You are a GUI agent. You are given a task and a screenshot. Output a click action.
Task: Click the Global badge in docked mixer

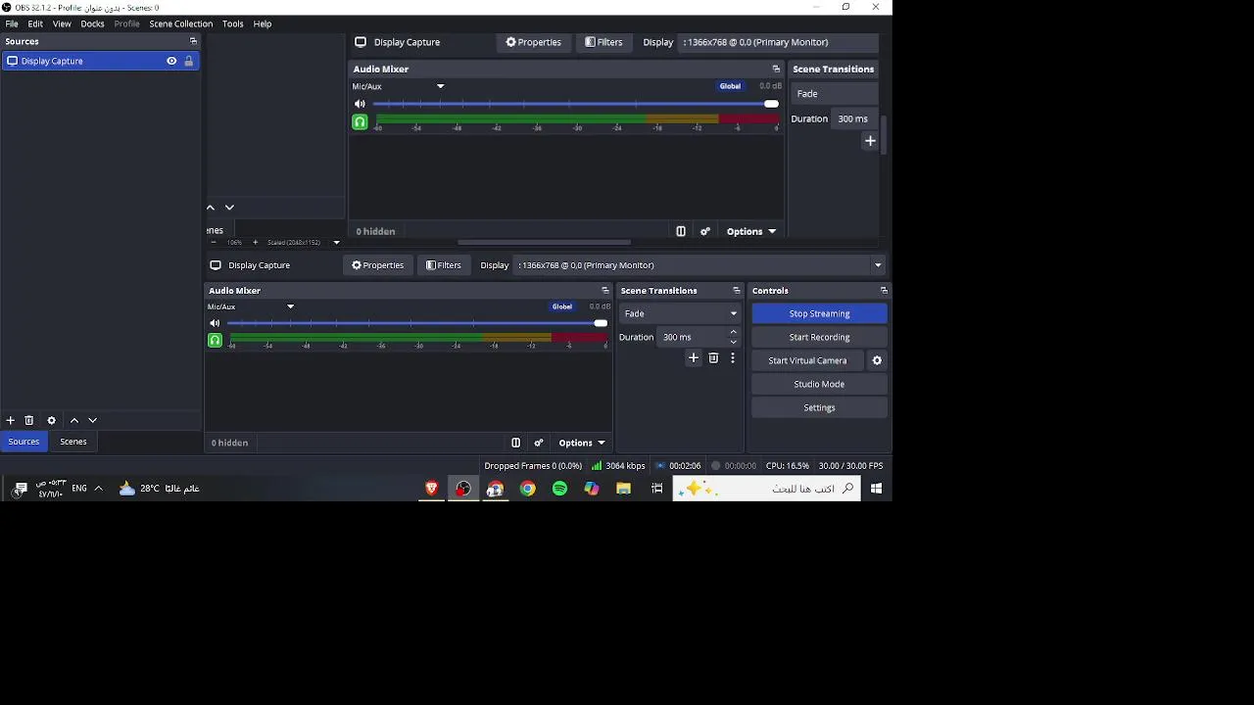point(562,306)
